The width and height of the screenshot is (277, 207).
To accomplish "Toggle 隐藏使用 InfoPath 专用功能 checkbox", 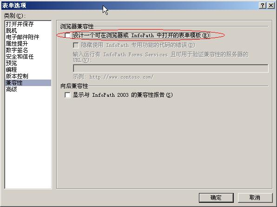I will pos(76,45).
